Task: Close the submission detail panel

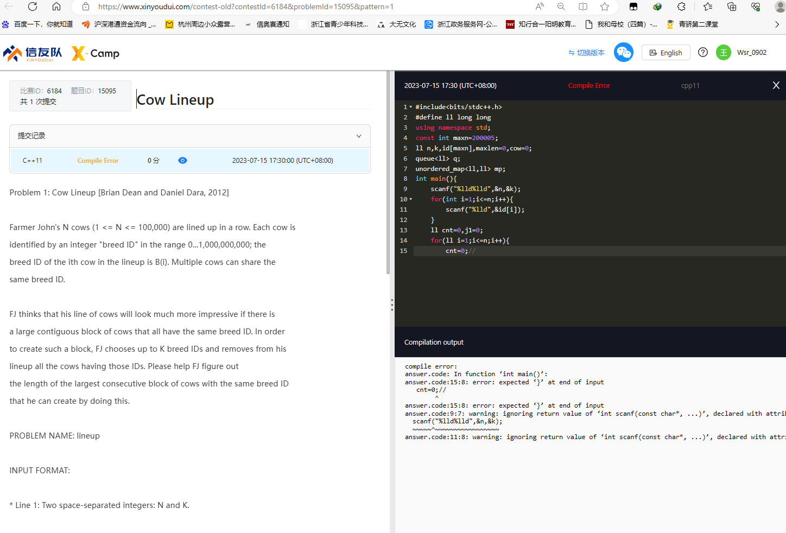Action: click(776, 85)
